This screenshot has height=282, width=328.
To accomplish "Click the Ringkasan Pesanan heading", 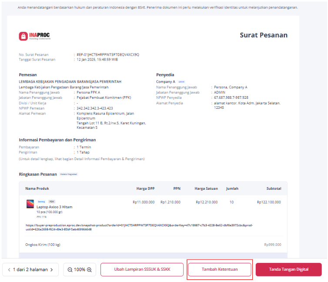I will point(38,175).
